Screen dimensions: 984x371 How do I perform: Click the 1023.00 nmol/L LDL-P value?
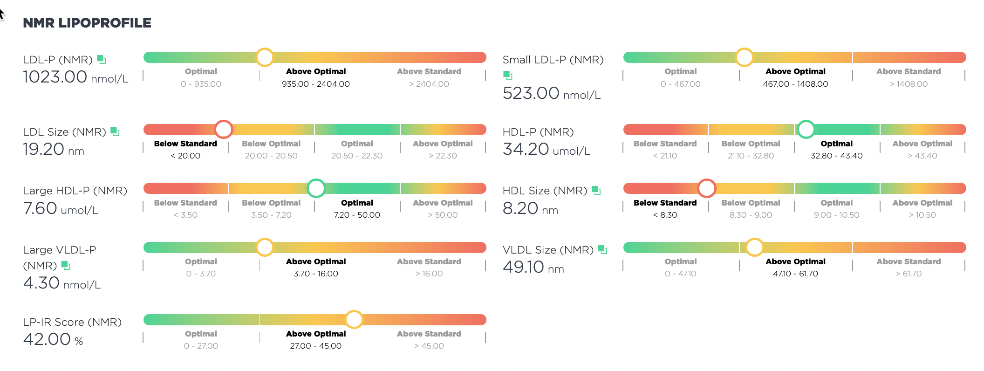(75, 77)
